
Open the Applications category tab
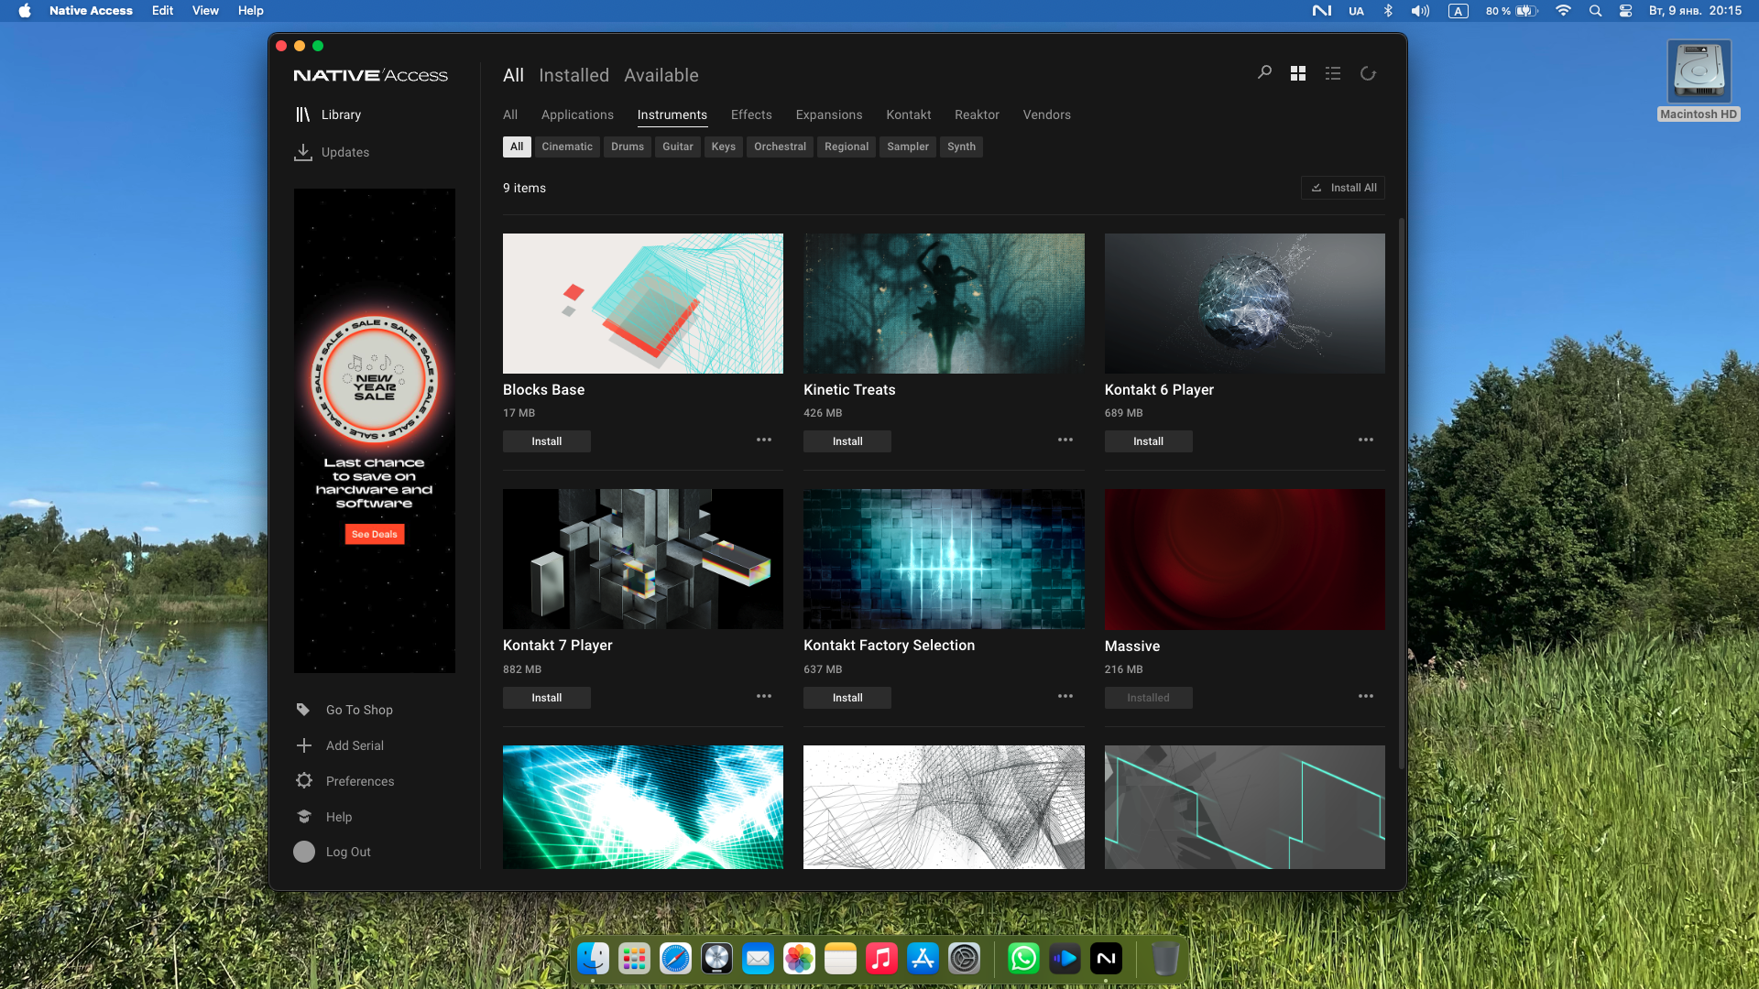pos(577,114)
